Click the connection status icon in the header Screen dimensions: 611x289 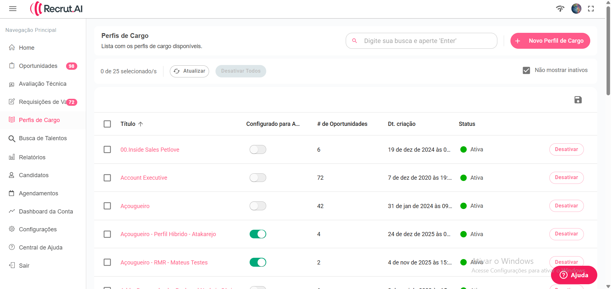[x=560, y=9]
